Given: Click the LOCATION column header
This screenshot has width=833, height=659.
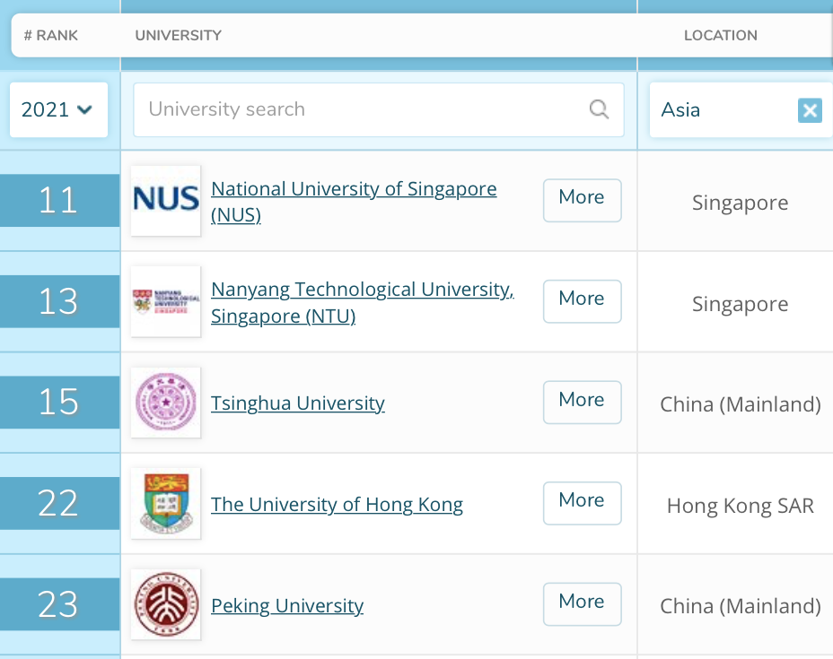Looking at the screenshot, I should pyautogui.click(x=721, y=36).
